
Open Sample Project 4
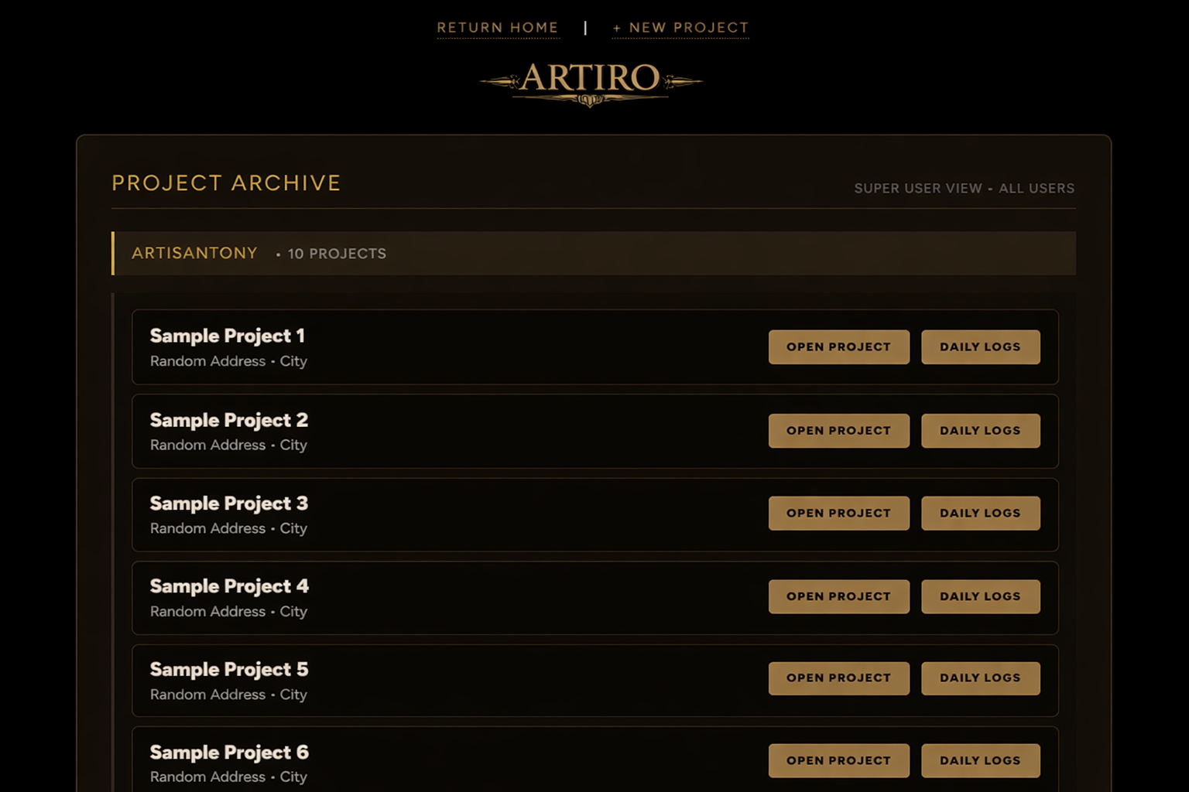click(838, 596)
